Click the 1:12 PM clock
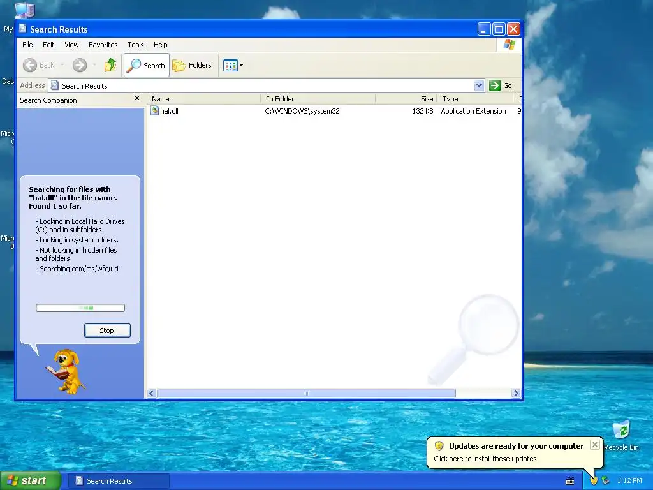 point(629,481)
